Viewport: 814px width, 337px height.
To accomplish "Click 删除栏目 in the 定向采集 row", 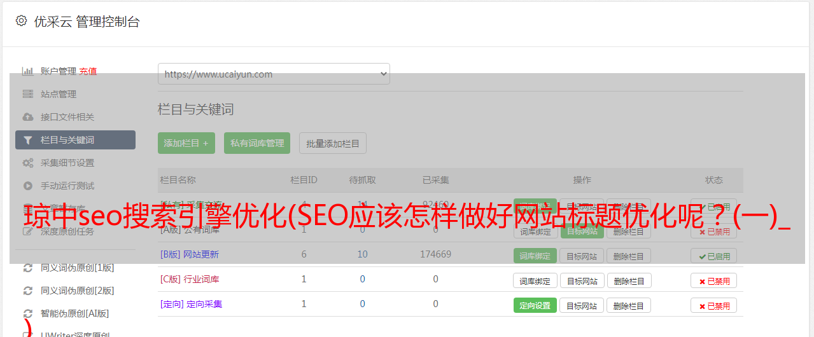I will tap(629, 305).
